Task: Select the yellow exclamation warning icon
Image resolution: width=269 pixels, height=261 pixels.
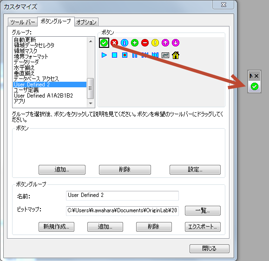Action: [x=155, y=43]
